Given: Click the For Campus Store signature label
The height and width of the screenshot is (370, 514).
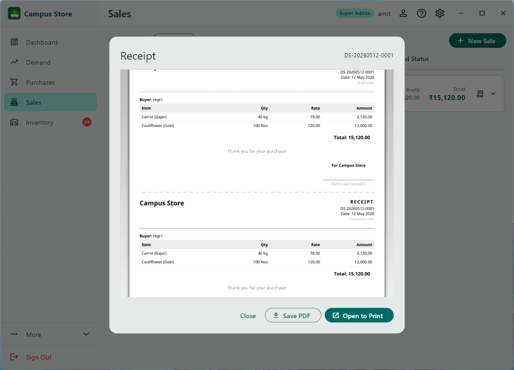Looking at the screenshot, I should pyautogui.click(x=349, y=165).
